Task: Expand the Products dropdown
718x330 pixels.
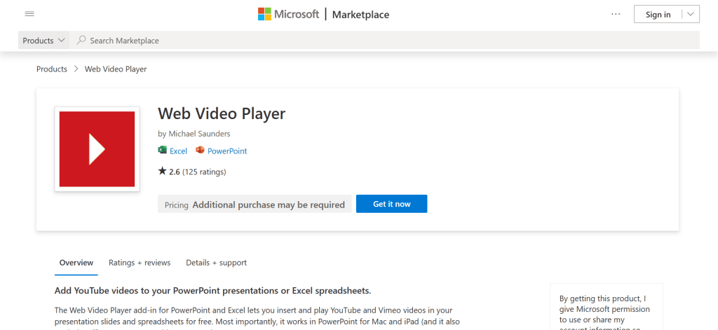Action: coord(44,41)
